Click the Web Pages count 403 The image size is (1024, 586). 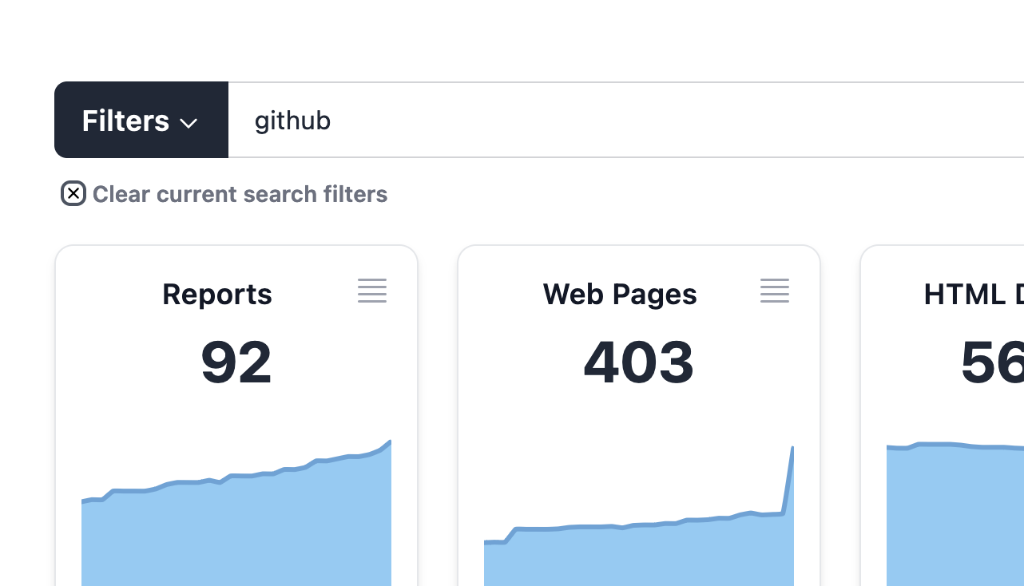tap(639, 362)
